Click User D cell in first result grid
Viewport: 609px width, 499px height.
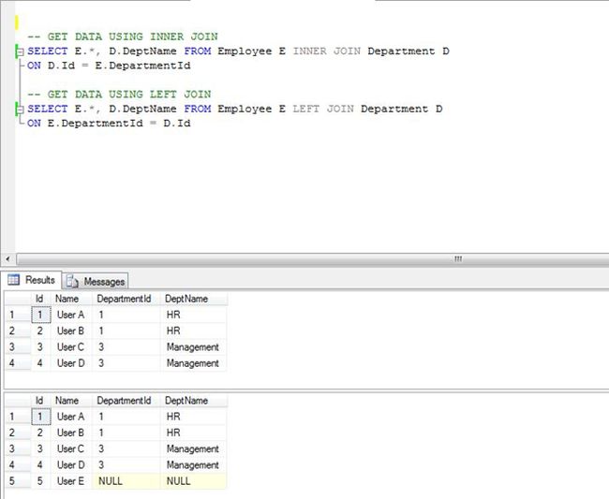(x=71, y=363)
